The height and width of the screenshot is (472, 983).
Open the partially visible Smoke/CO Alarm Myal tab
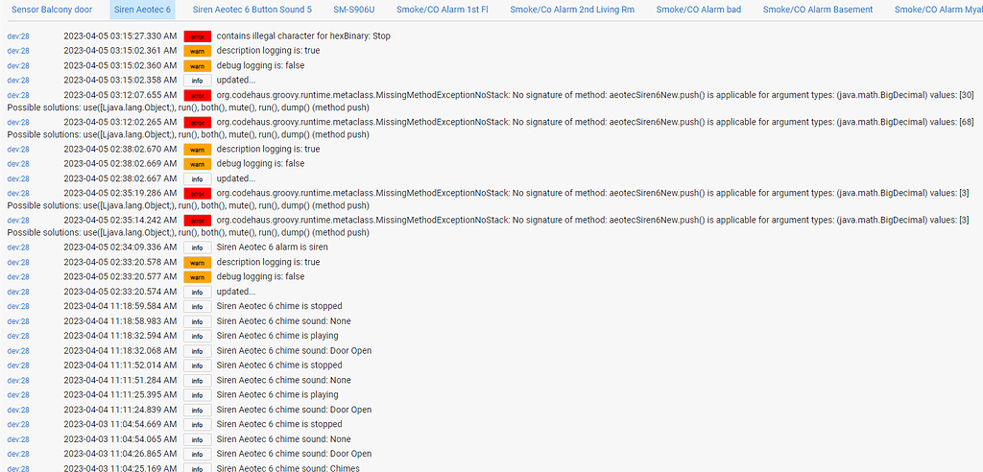937,10
